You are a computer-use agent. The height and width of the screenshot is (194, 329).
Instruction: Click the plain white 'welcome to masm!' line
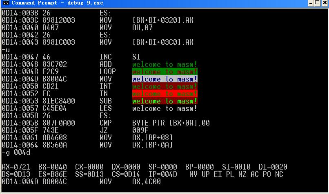click(165, 108)
